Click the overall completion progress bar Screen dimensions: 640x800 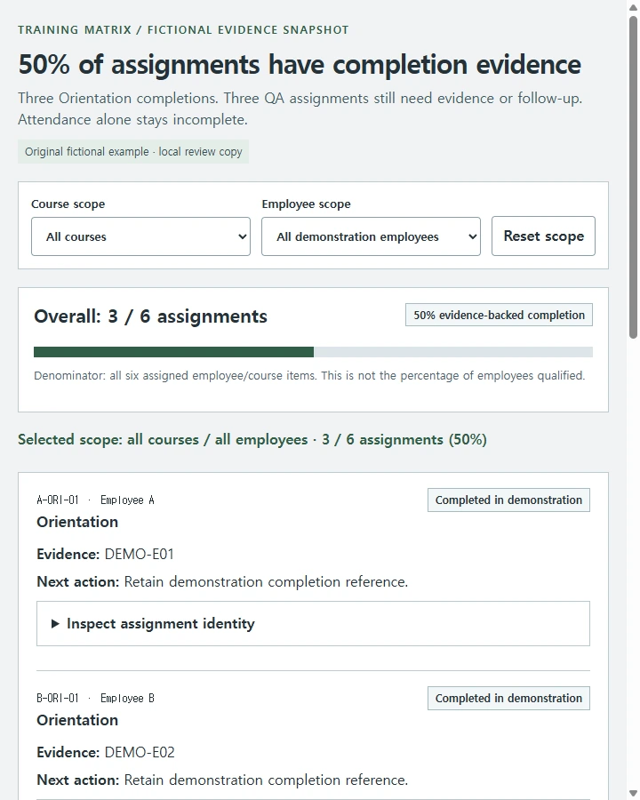tap(313, 352)
